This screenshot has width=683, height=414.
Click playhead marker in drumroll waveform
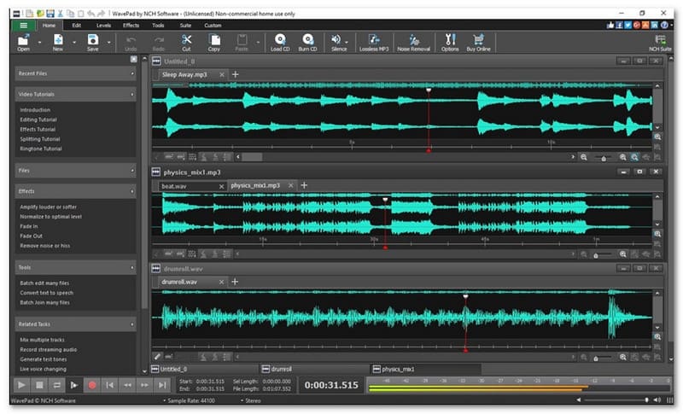tap(465, 297)
